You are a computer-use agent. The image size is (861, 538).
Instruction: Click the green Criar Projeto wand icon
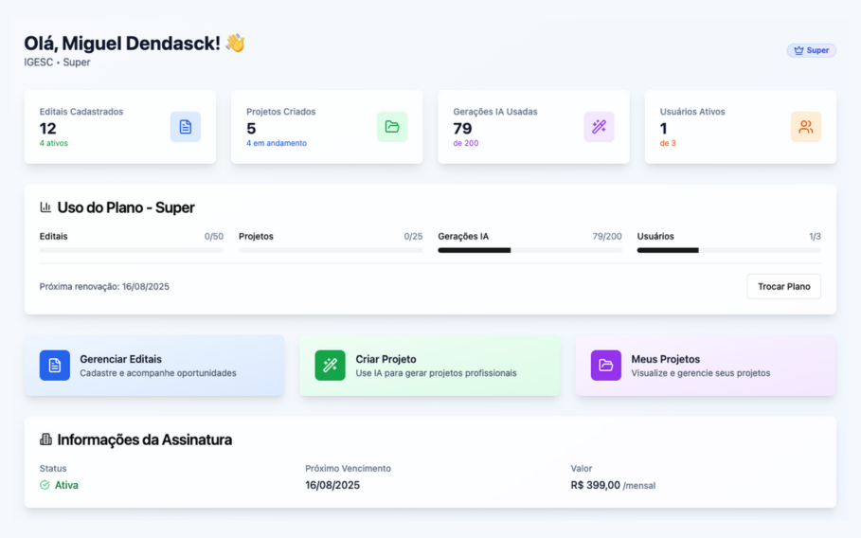[331, 366]
